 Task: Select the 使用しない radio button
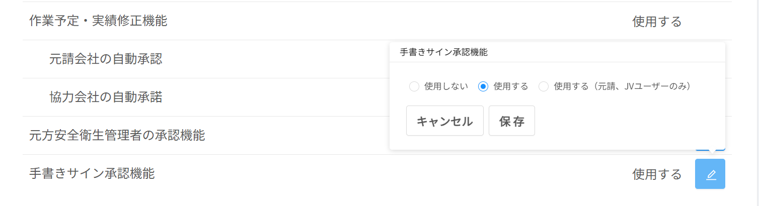point(414,86)
